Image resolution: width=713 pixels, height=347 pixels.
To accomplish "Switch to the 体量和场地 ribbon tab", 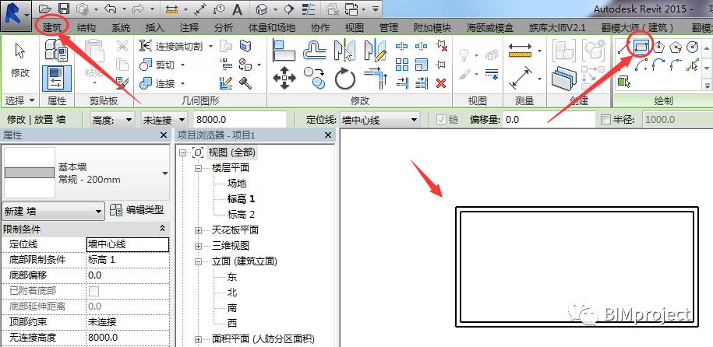I will pyautogui.click(x=273, y=28).
